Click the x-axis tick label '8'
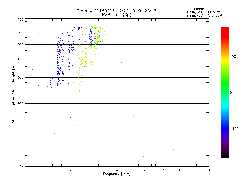This screenshot has width=246, height=185. click(163, 170)
